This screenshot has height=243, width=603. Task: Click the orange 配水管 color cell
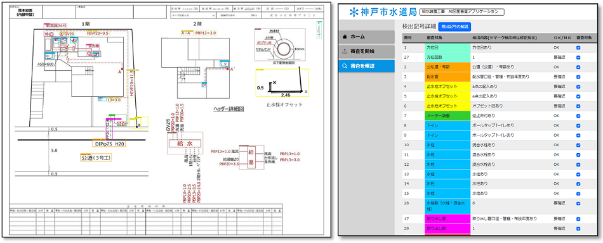(447, 77)
